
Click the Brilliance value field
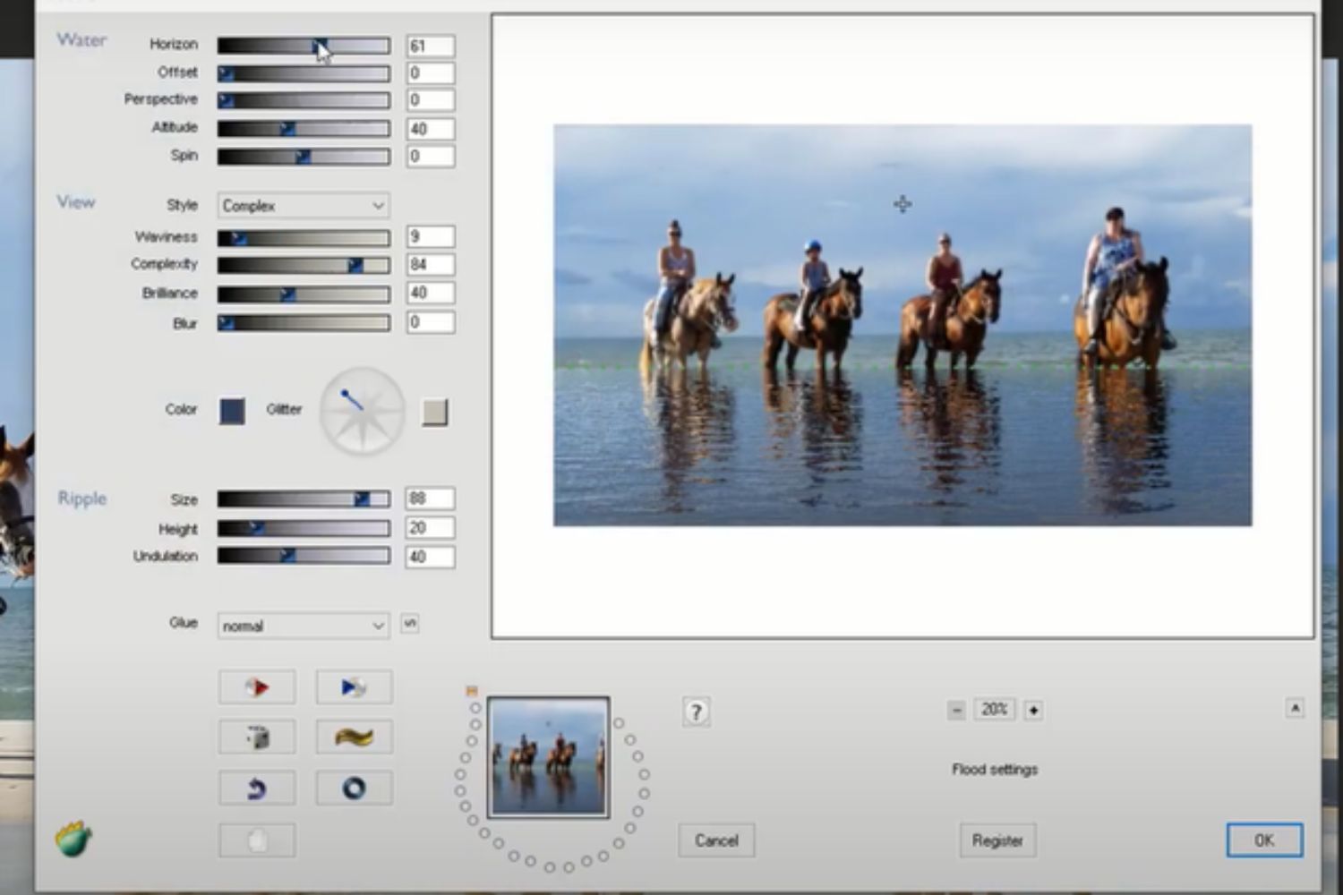click(x=430, y=293)
